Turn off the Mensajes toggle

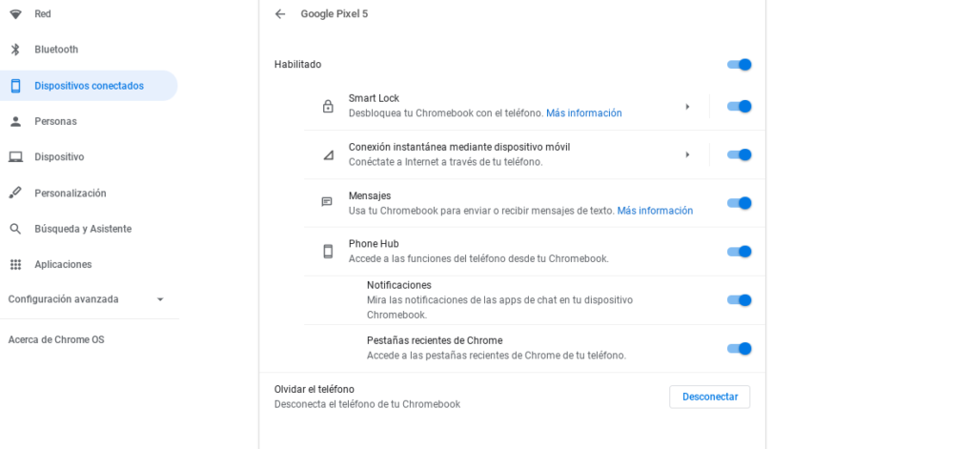point(740,203)
